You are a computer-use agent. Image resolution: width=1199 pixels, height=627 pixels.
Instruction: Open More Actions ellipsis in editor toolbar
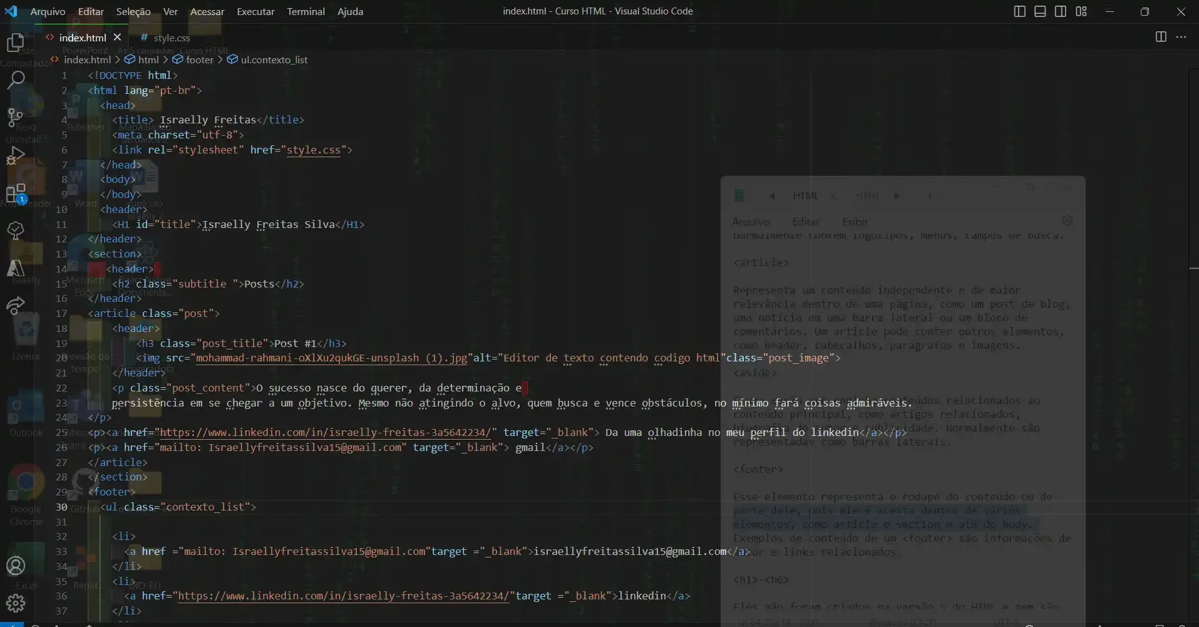(1181, 37)
